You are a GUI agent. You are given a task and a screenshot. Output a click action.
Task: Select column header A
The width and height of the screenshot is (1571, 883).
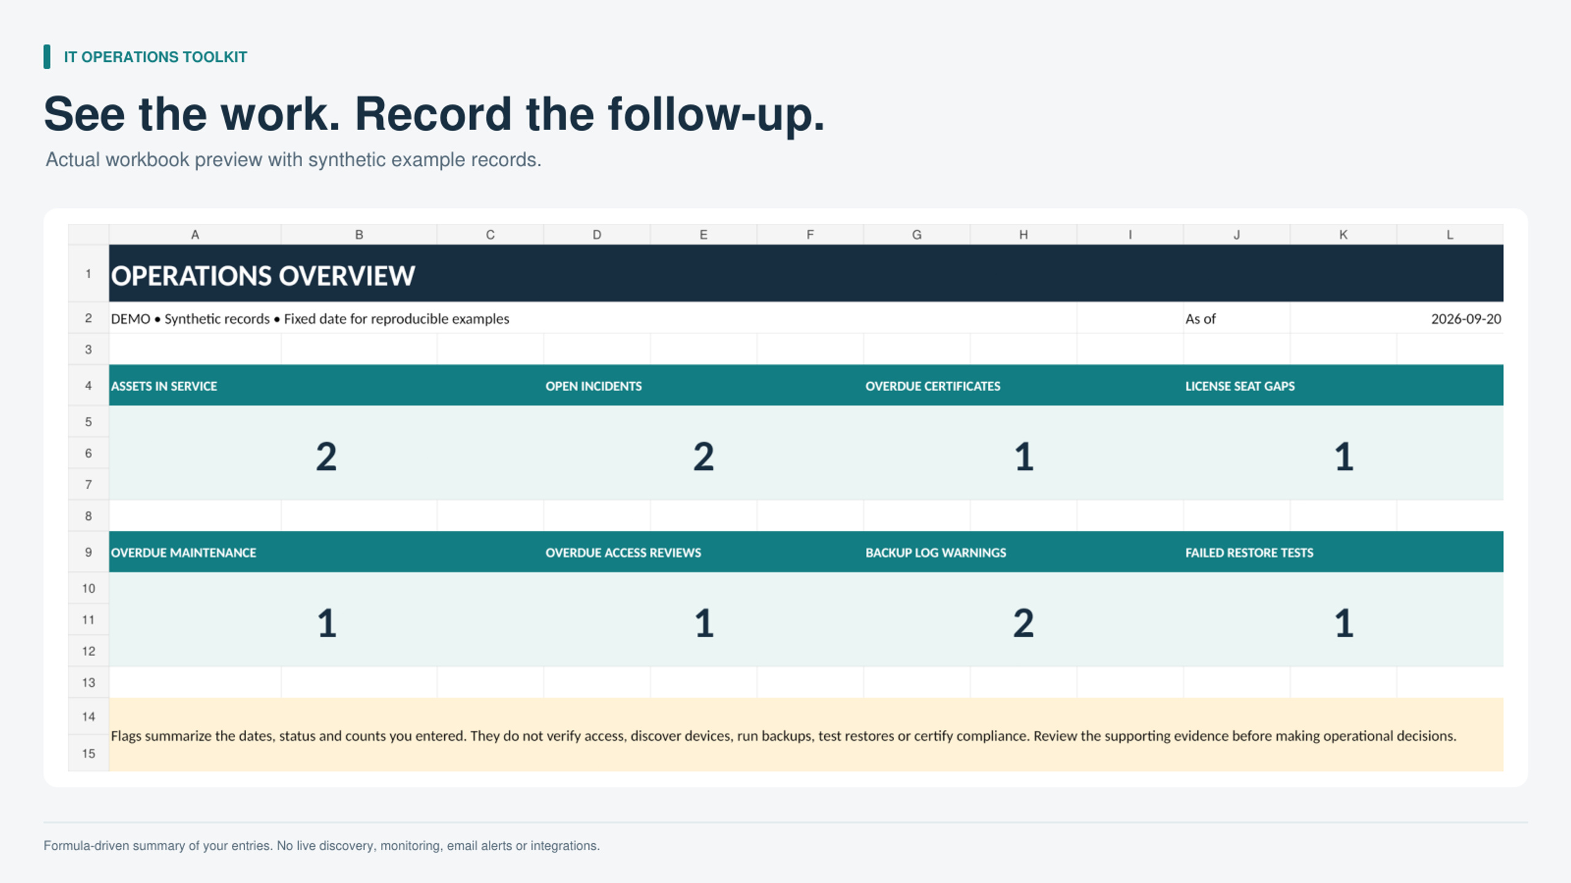point(195,234)
